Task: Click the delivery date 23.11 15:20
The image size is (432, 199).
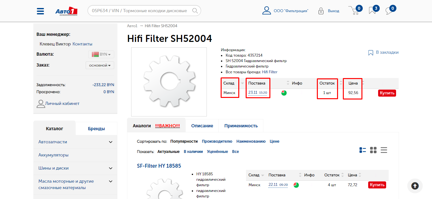Action: click(x=258, y=93)
